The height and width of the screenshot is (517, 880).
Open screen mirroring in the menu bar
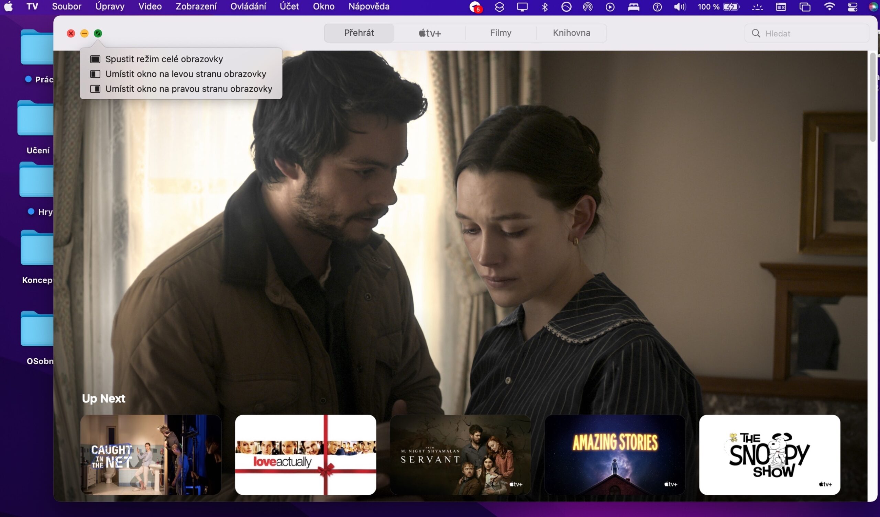[522, 7]
